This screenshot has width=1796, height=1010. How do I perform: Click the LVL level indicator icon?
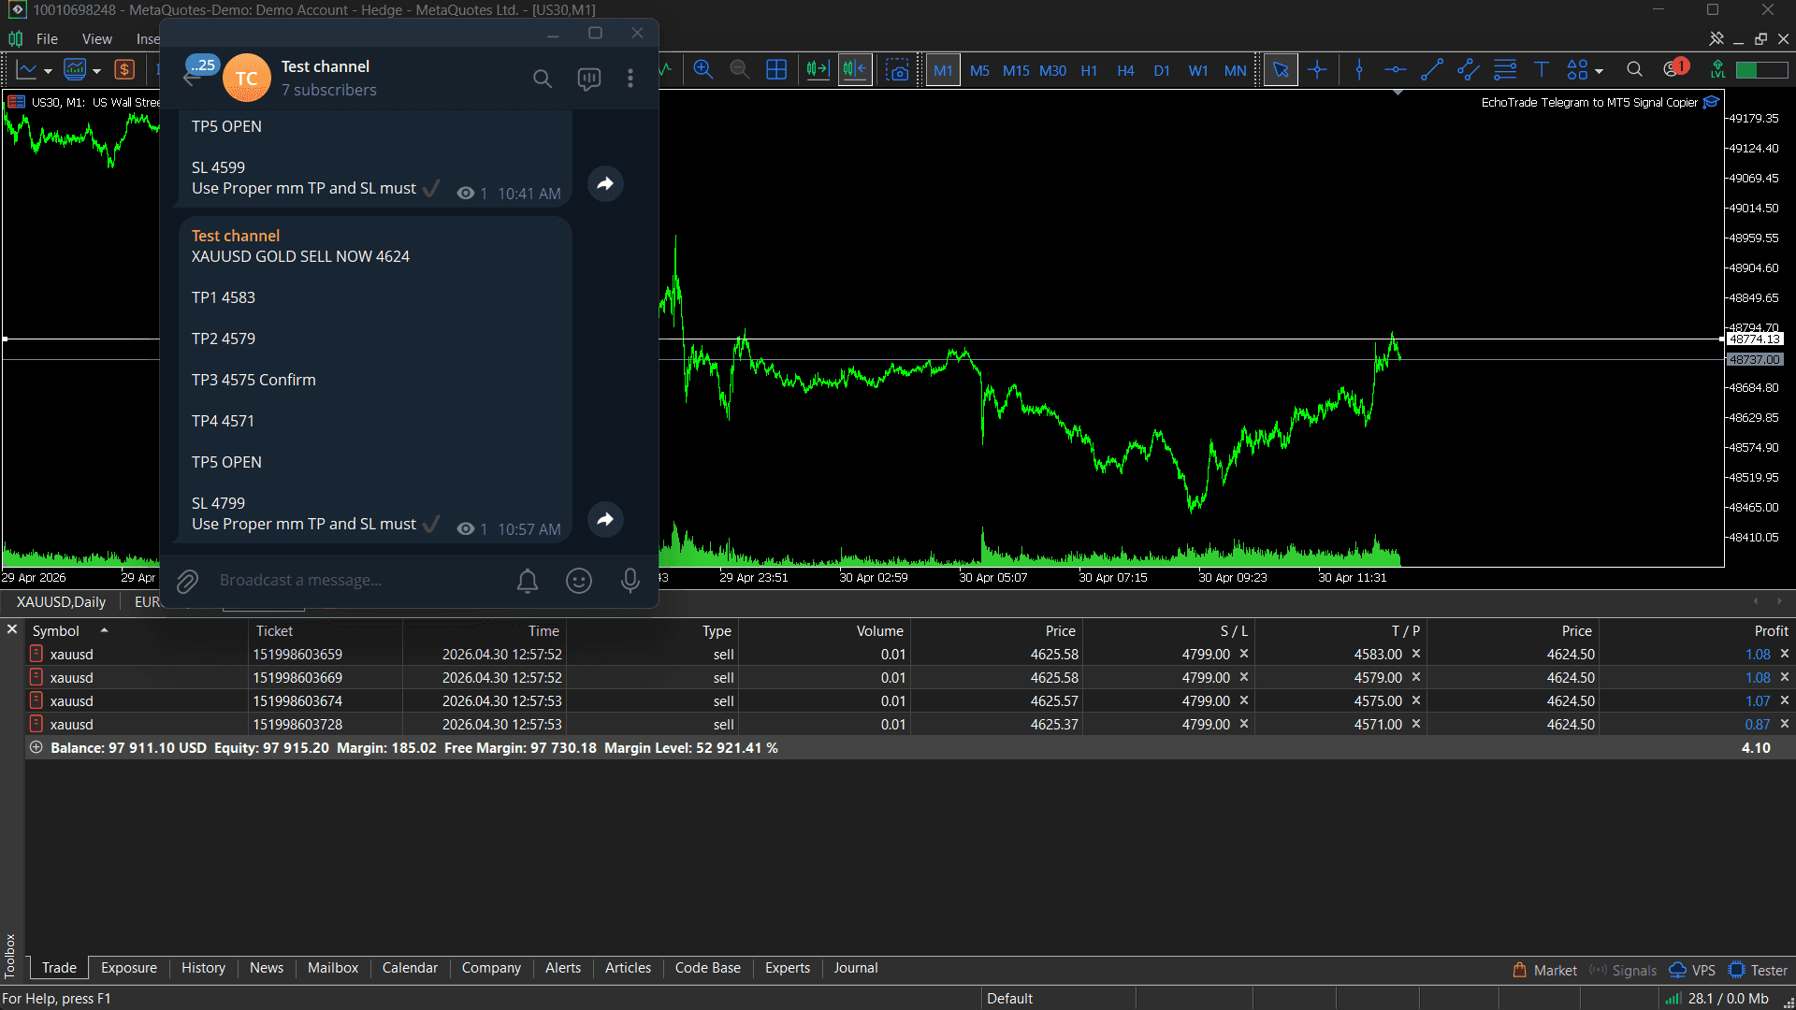[1717, 70]
